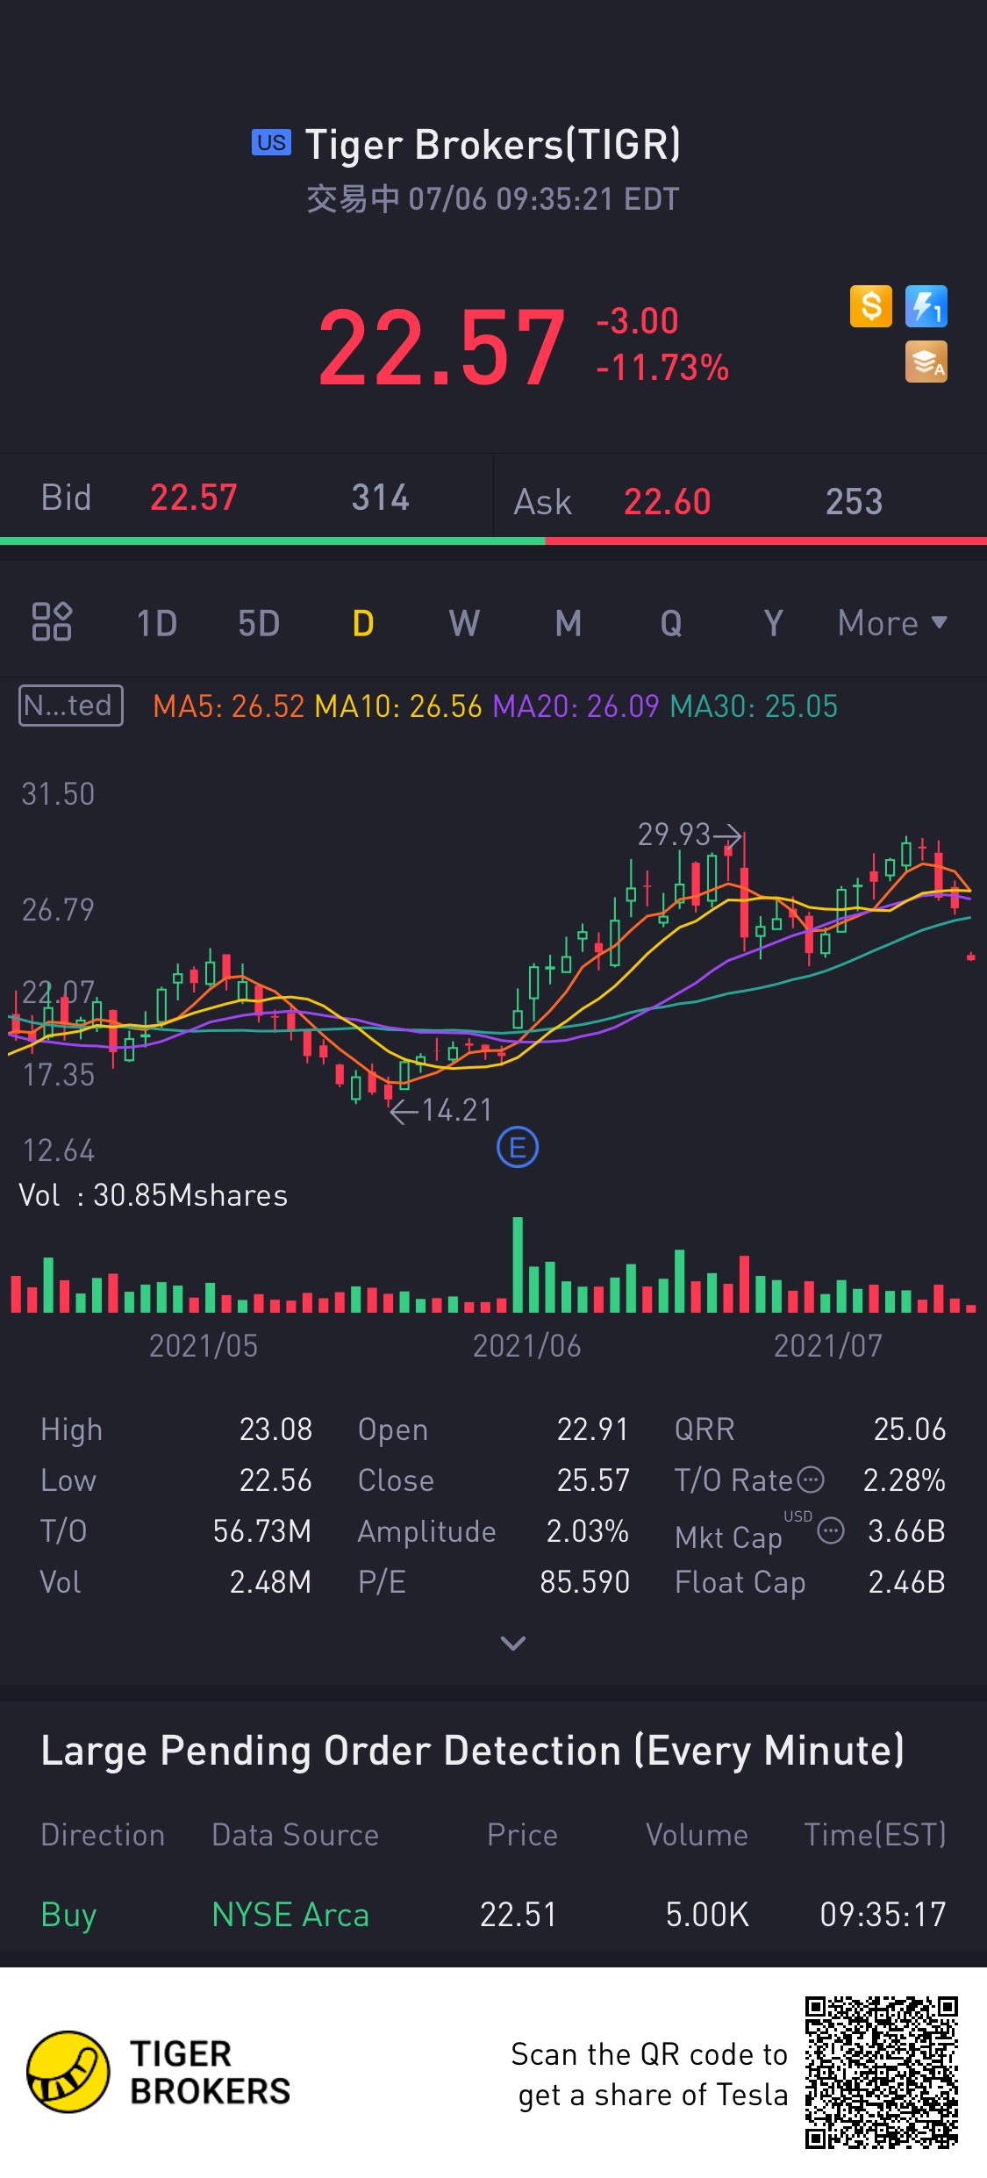Viewport: 987px width, 2178px height.
Task: Tap the Low value 22.56
Action: [275, 1480]
